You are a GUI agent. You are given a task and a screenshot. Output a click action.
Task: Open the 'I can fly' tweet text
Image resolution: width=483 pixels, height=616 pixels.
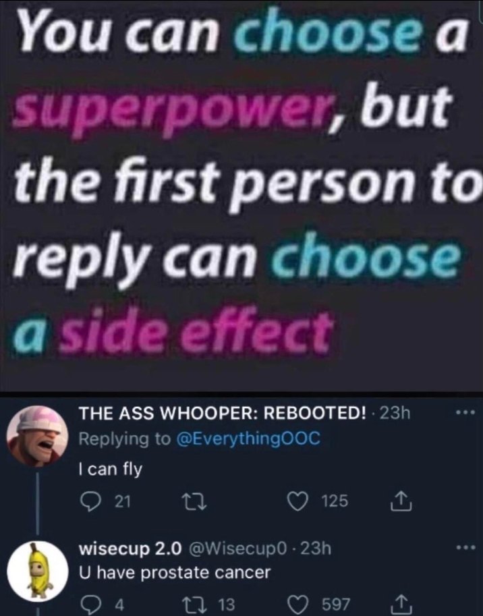(x=111, y=469)
